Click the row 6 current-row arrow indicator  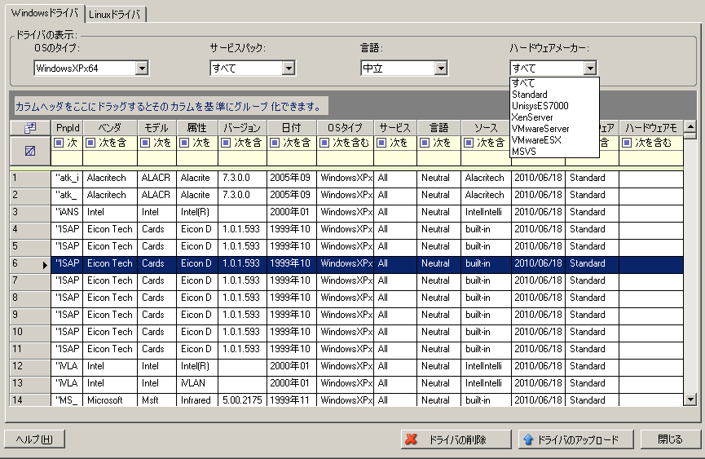[45, 265]
